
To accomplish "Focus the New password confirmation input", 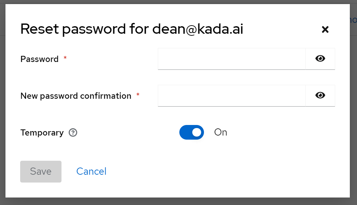I will (232, 95).
